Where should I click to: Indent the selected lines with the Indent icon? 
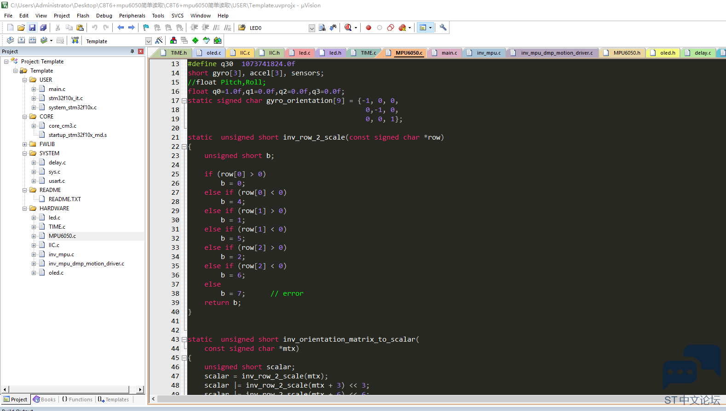click(194, 28)
